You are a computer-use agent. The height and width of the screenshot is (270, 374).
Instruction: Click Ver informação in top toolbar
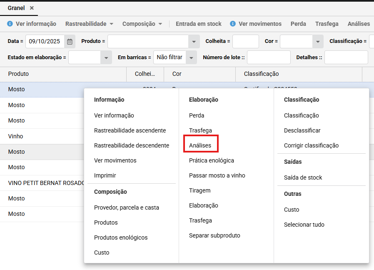click(x=36, y=24)
